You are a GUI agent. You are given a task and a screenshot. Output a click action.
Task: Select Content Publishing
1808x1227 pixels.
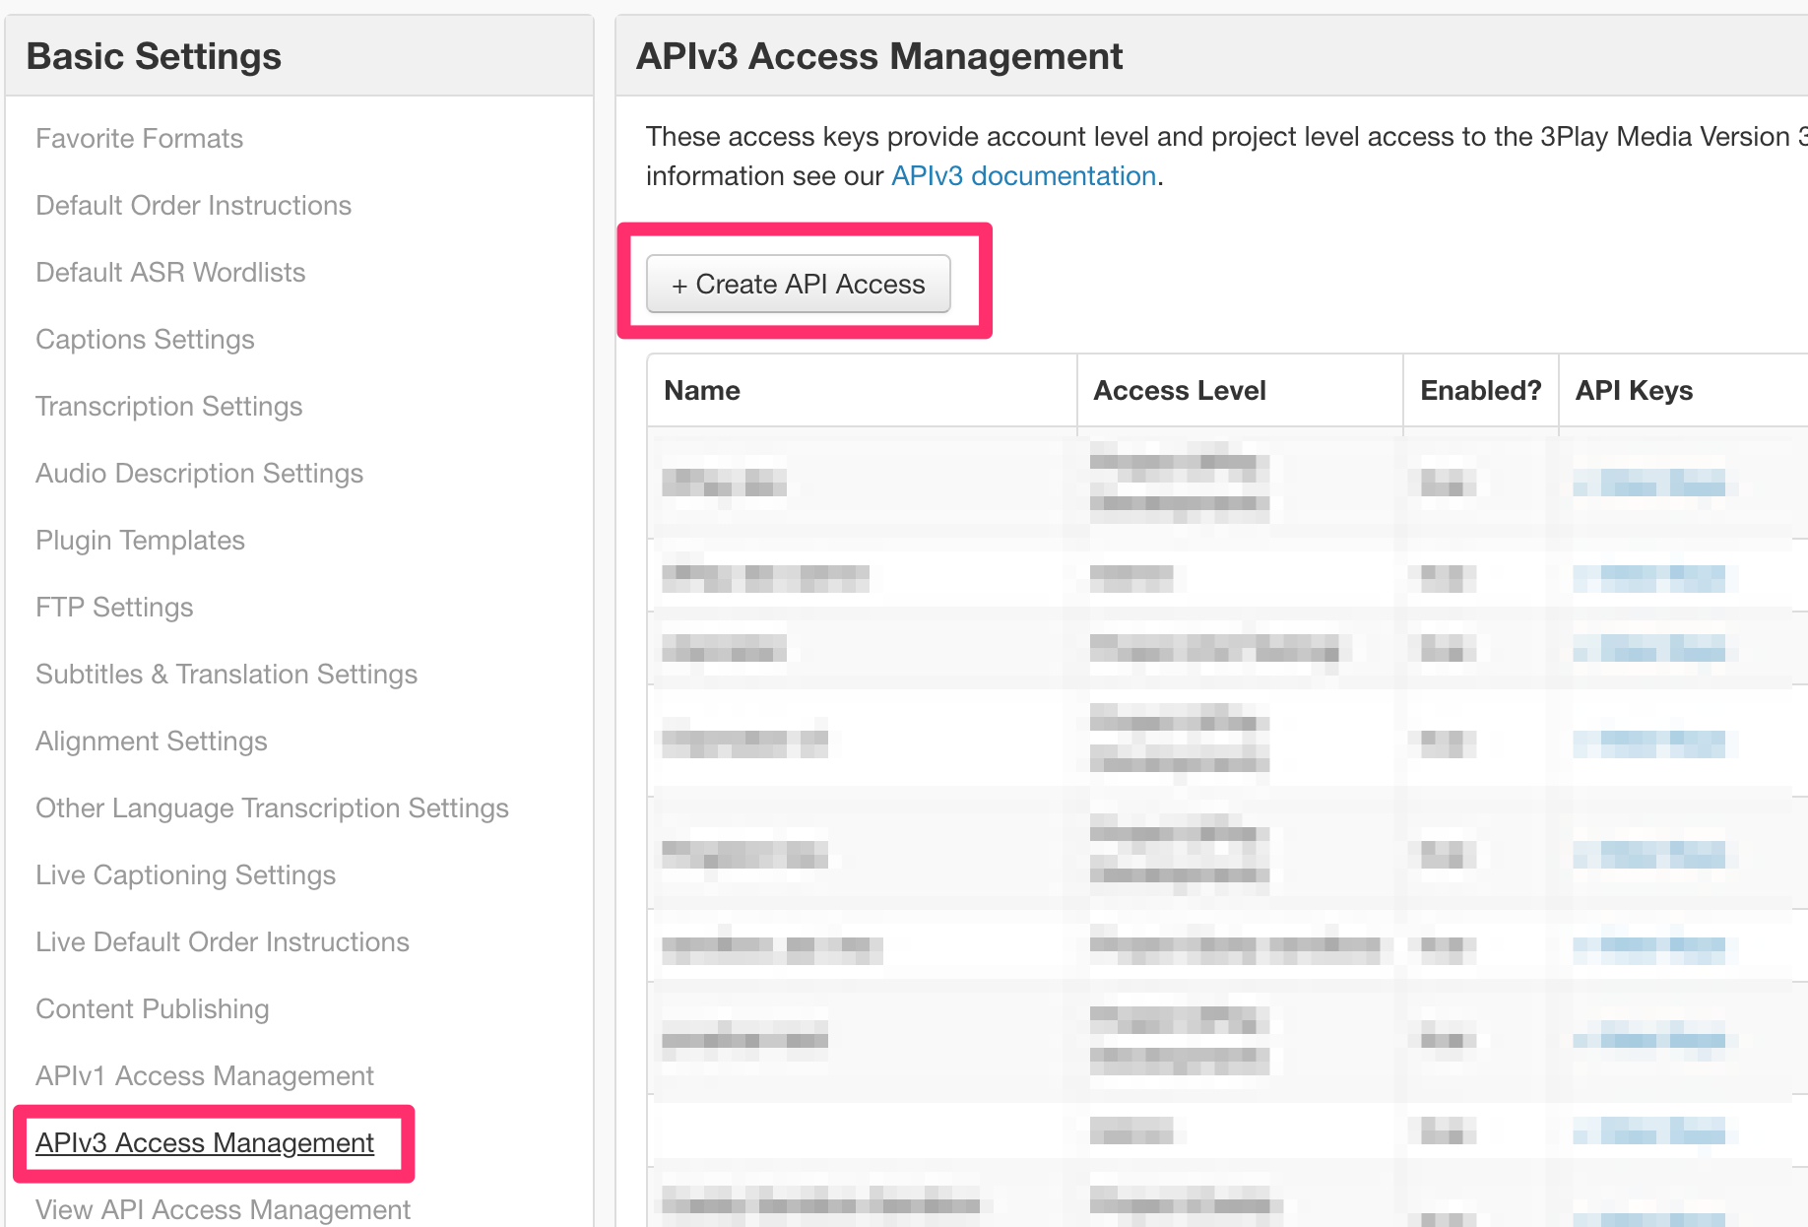pyautogui.click(x=152, y=1009)
